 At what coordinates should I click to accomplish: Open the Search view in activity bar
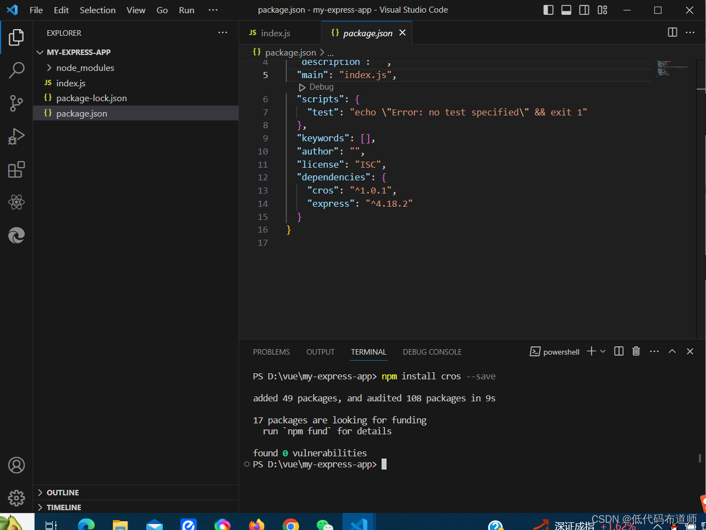(16, 70)
